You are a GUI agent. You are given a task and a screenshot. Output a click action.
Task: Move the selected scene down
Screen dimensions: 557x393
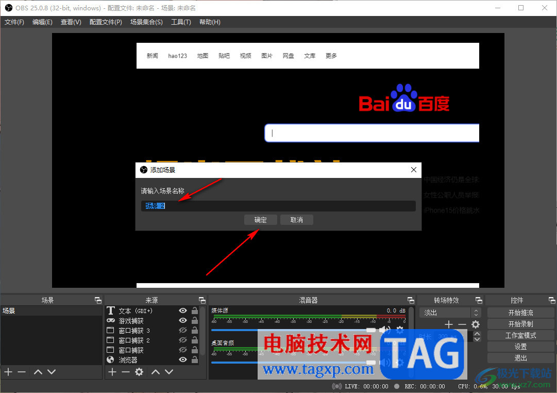52,372
